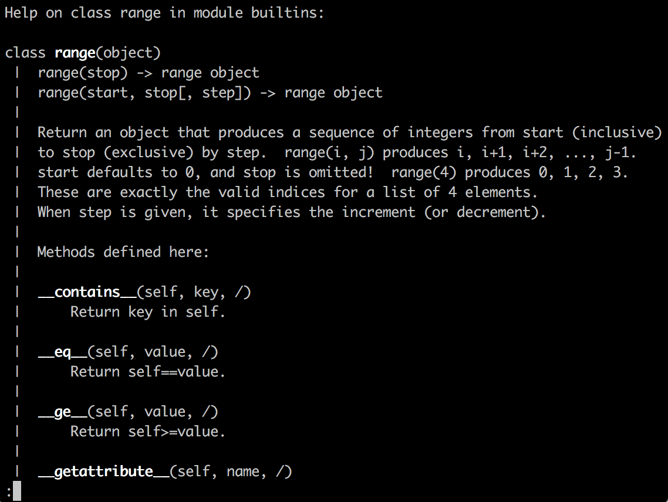The width and height of the screenshot is (668, 502).
Task: Click '(object)' in the class declaration
Action: [128, 53]
